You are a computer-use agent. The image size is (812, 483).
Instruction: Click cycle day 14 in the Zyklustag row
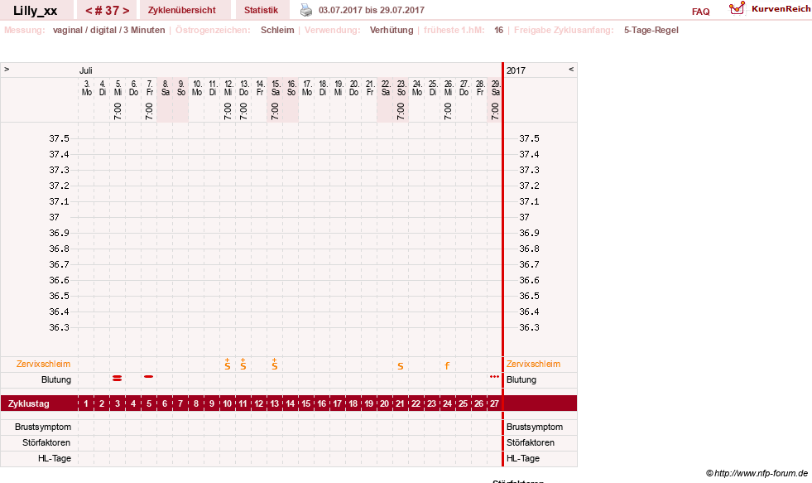pyautogui.click(x=291, y=403)
